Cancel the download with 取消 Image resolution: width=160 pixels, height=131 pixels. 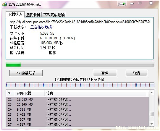(x=136, y=73)
